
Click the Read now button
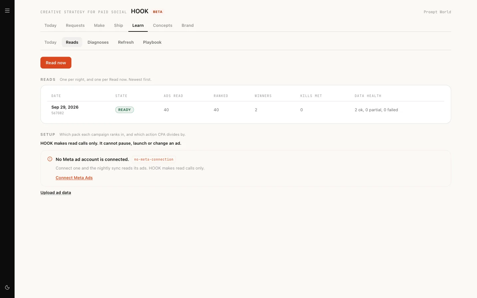click(x=56, y=63)
